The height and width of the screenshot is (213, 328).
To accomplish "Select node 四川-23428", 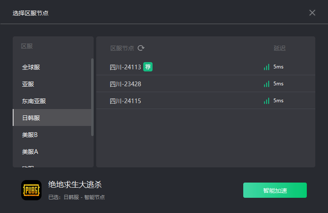I will pyautogui.click(x=125, y=84).
